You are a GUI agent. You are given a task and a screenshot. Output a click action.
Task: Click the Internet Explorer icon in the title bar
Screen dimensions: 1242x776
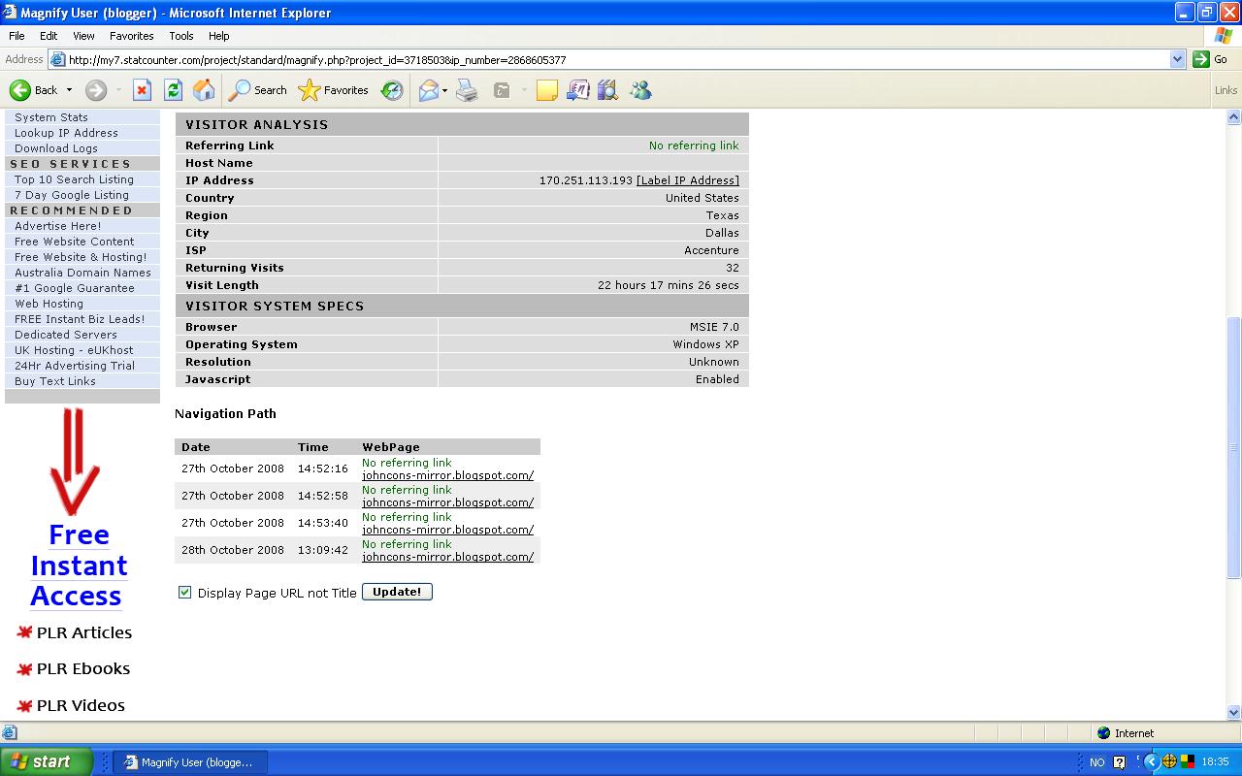point(10,13)
